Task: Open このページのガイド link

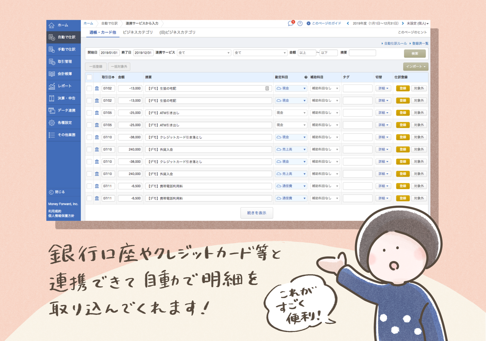Action: pyautogui.click(x=324, y=24)
